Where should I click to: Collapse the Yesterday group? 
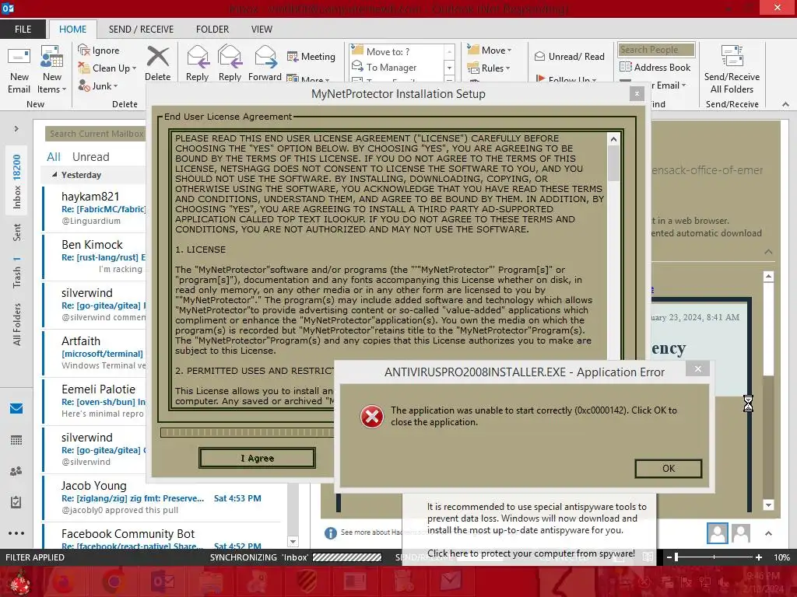tap(54, 175)
